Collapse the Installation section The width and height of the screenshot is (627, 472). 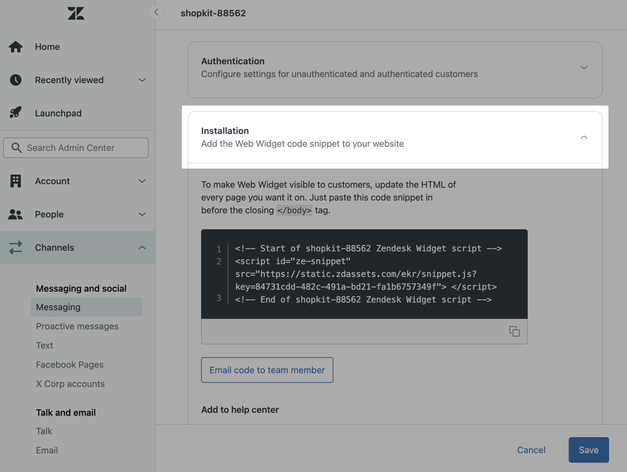584,137
